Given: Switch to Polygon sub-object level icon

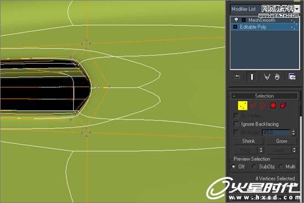Looking at the screenshot, I should 273,105.
